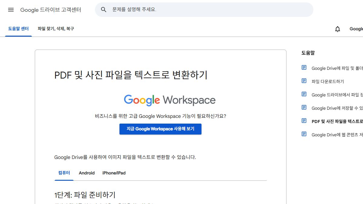Open the hamburger main menu
This screenshot has width=363, height=204.
tap(11, 10)
